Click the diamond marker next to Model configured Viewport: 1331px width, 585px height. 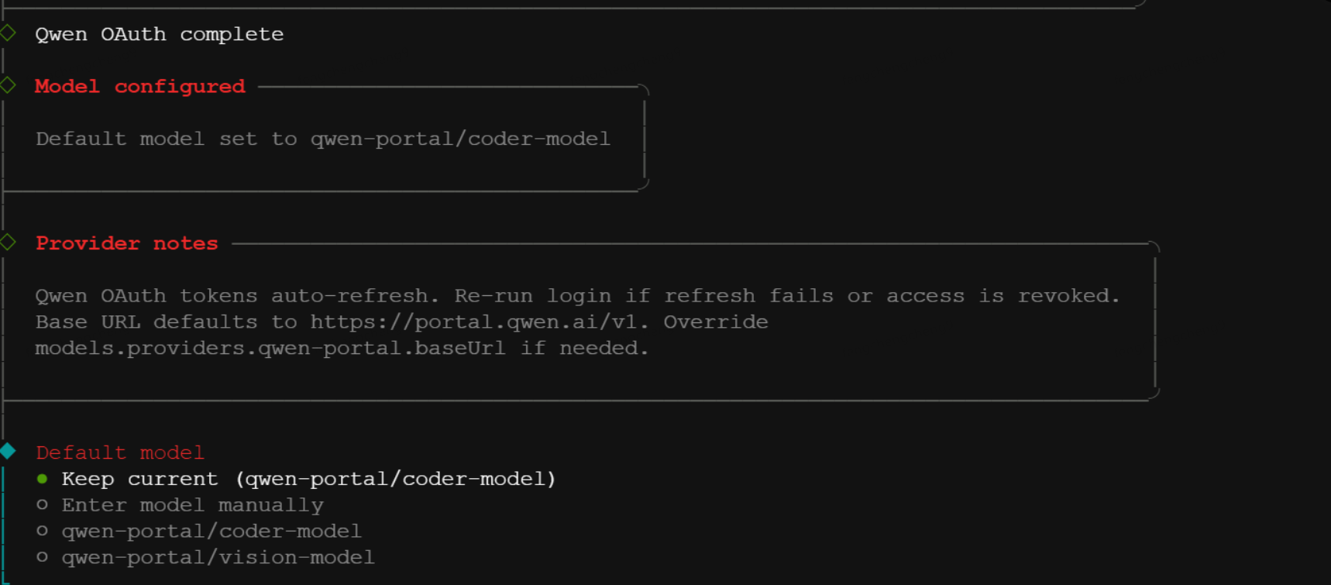pos(8,85)
